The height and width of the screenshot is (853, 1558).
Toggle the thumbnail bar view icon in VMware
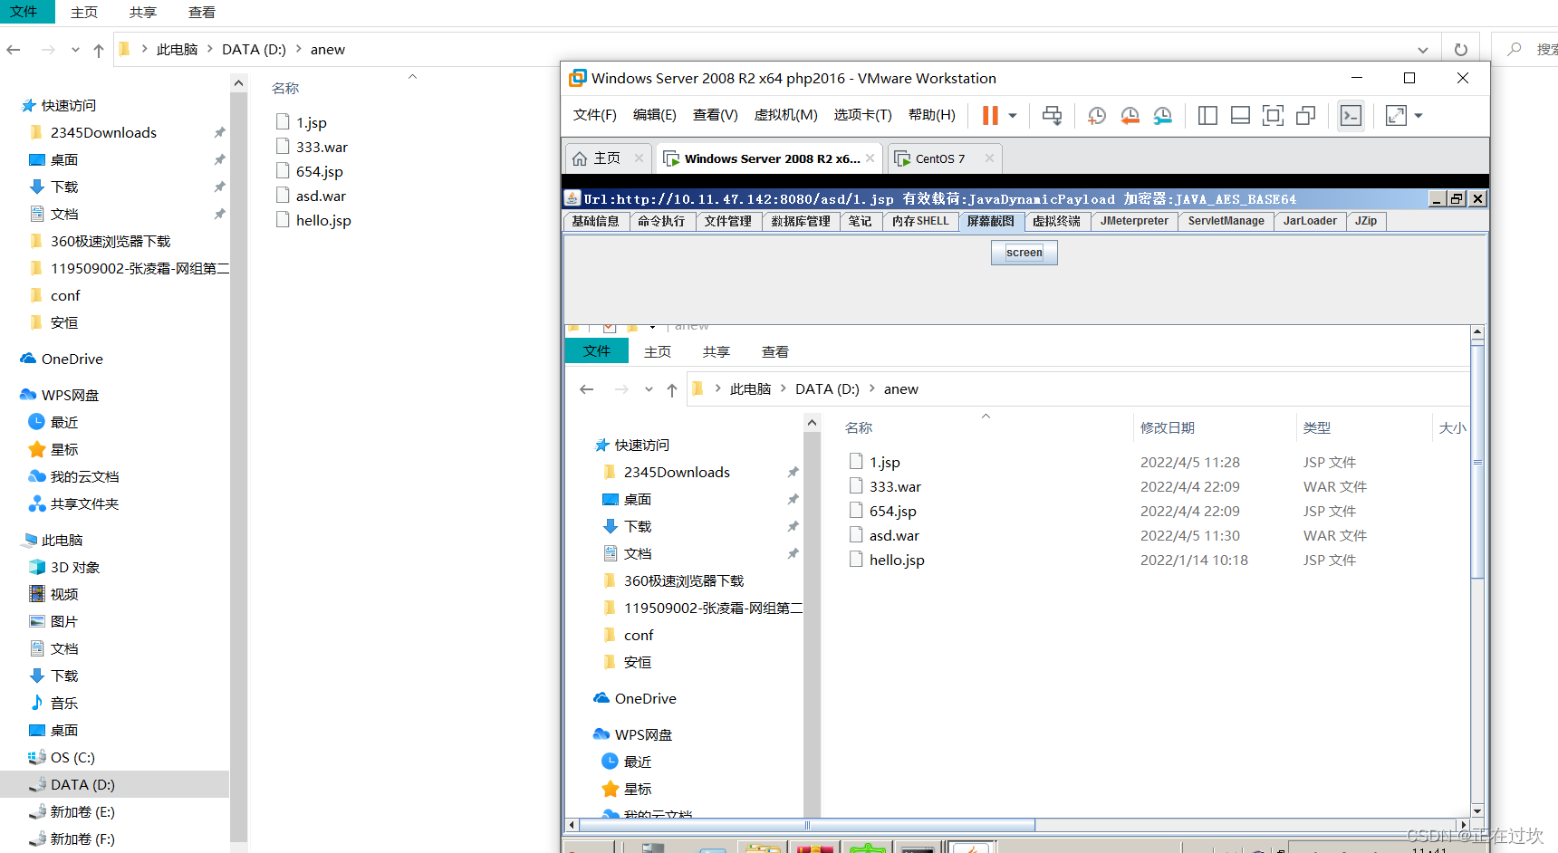pos(1240,115)
